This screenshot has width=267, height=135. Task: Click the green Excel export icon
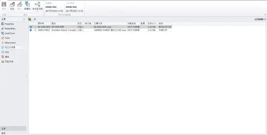[30, 19]
